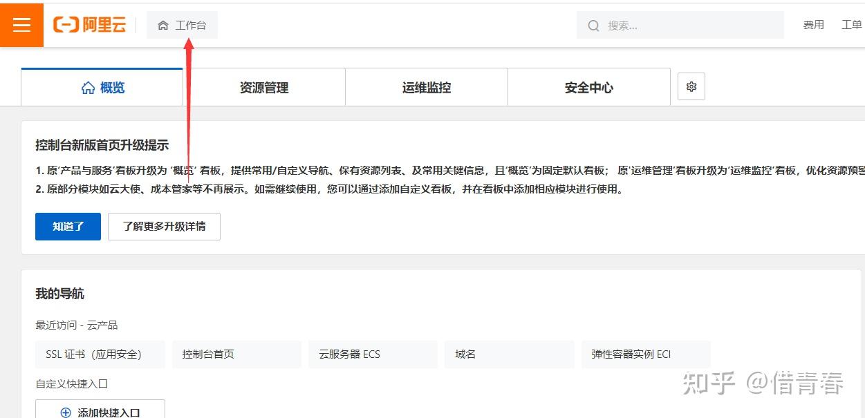Open the hamburger navigation menu
The width and height of the screenshot is (865, 418).
(21, 24)
